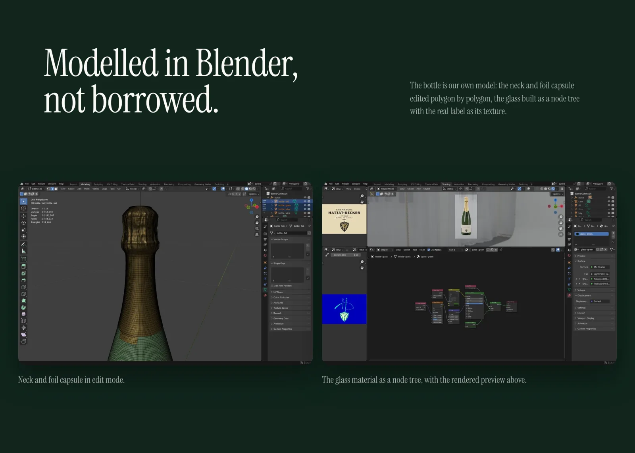Screen dimensions: 635x453
Task: Toggle visibility eye for bottle-foil in outliner
Action: pos(305,201)
